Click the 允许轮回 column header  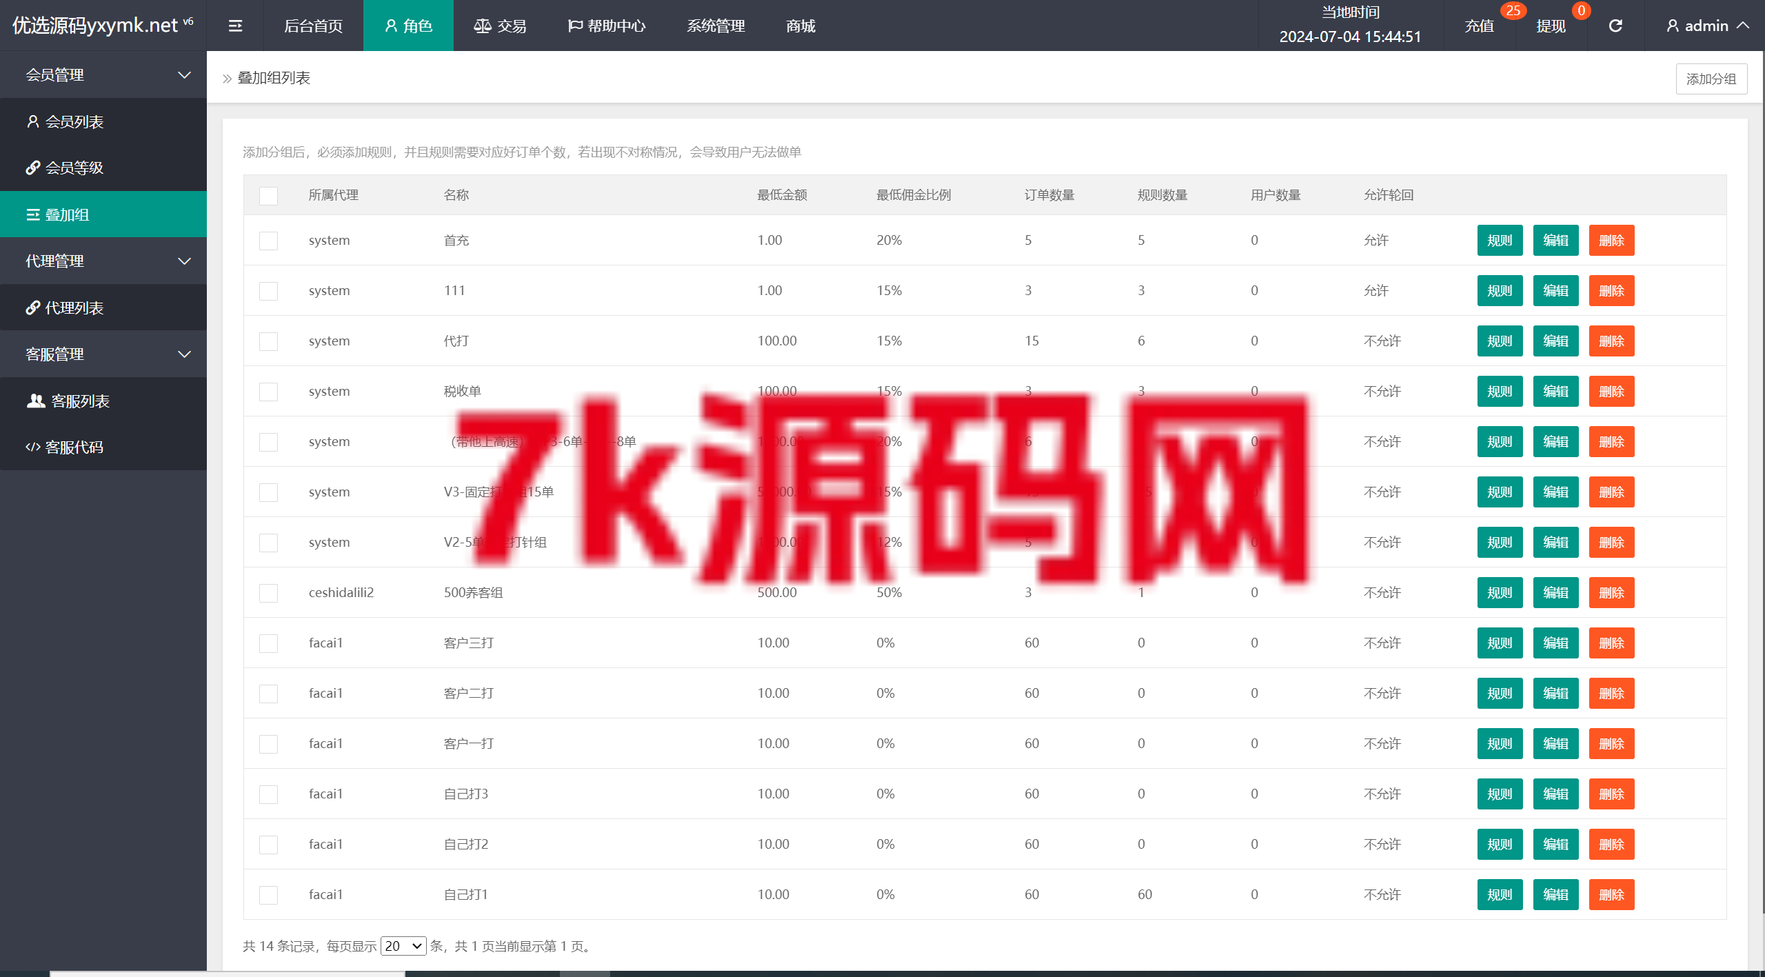coord(1389,195)
